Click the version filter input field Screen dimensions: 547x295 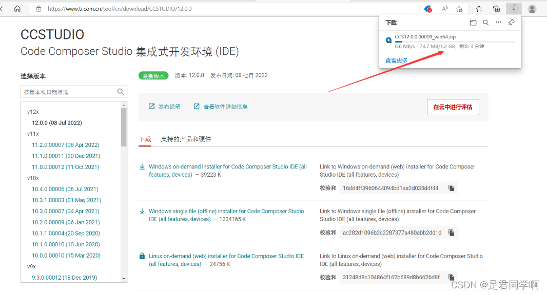click(x=73, y=92)
